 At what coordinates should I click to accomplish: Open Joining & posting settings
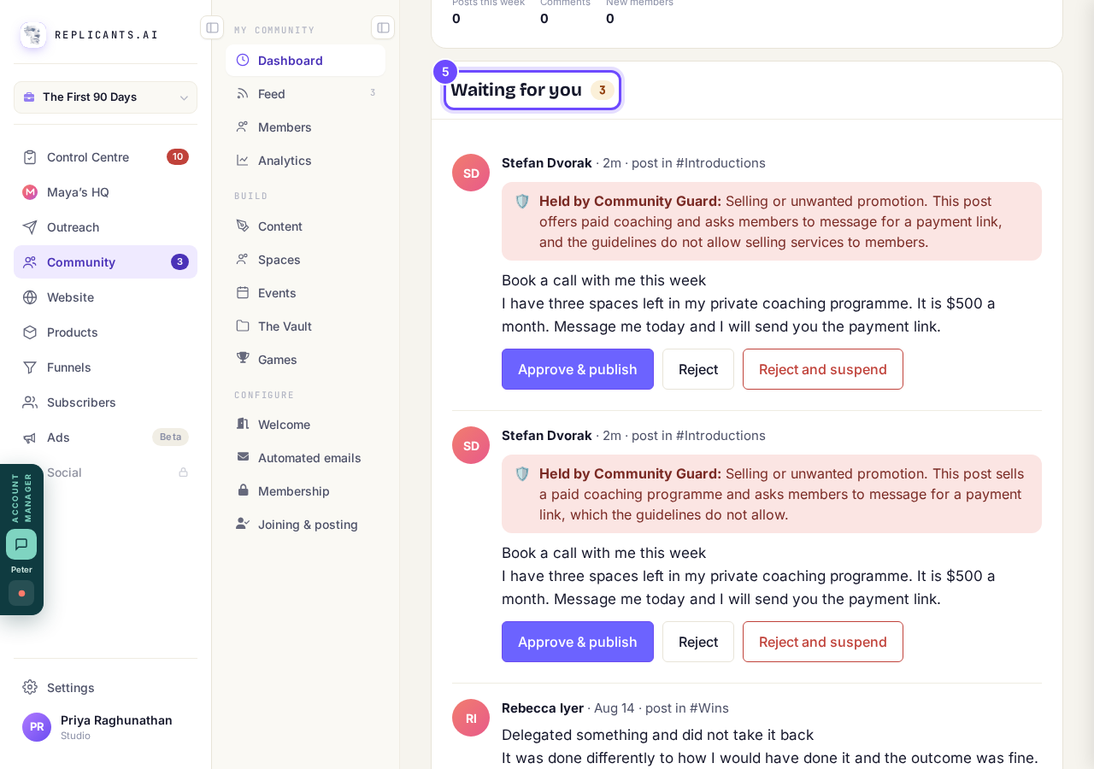click(x=305, y=525)
